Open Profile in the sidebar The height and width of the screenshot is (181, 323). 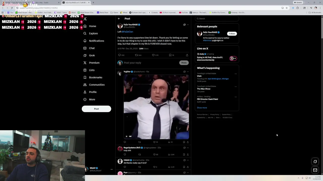click(x=90, y=92)
